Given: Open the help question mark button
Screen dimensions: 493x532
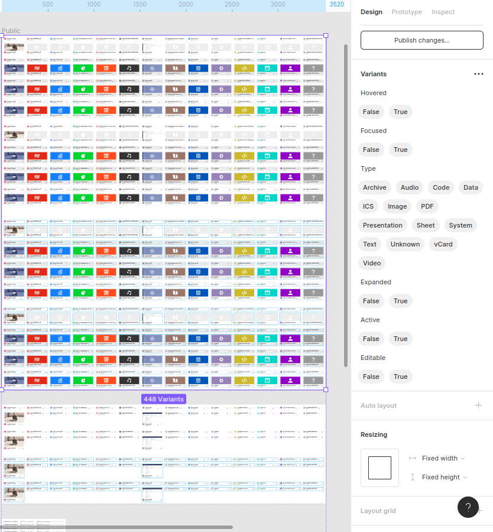Looking at the screenshot, I should pyautogui.click(x=468, y=507).
